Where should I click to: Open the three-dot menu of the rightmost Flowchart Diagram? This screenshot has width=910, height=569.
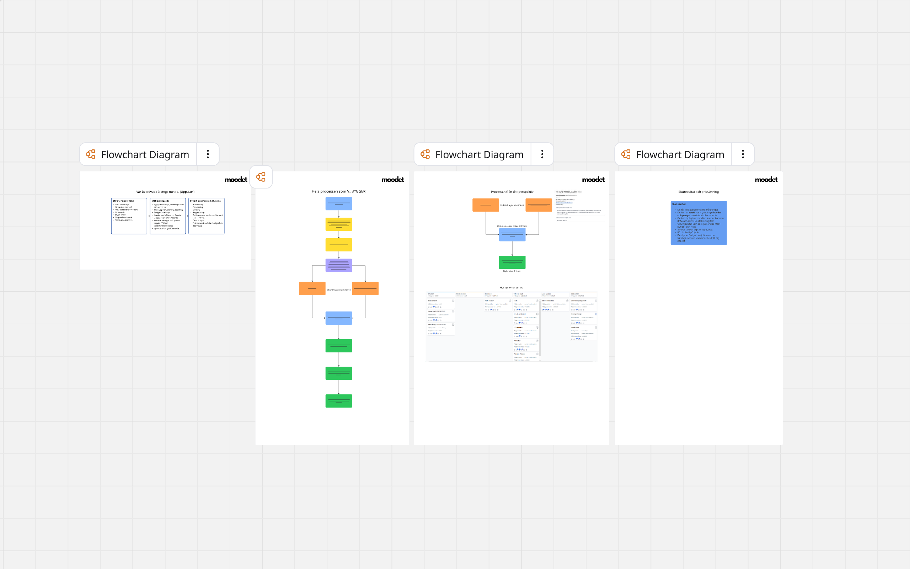[743, 154]
